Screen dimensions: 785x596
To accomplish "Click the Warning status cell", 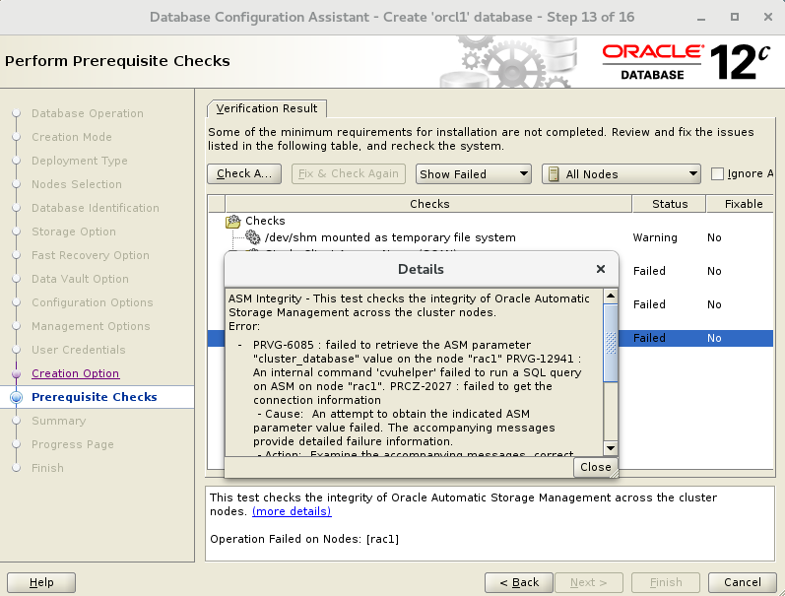I will 655,237.
